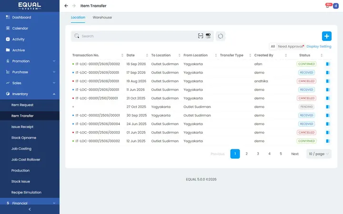Screen dimensions: 343x214
Task: Open detail panel icon for IT-LOC-00001/2606/00001
Action: click(328, 89)
